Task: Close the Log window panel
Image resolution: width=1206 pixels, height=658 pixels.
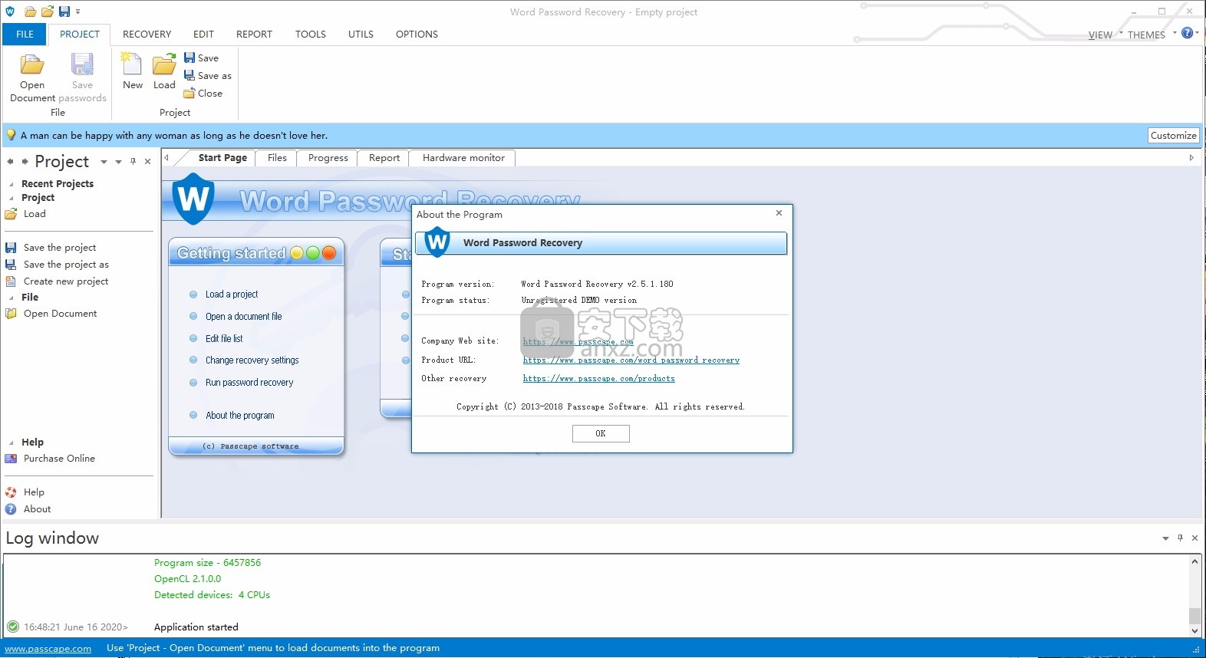Action: click(x=1194, y=538)
